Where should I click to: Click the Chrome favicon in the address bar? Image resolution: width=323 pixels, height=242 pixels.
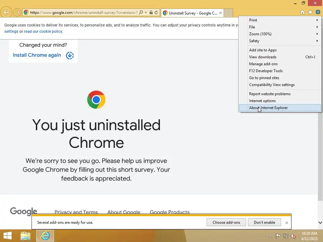coord(26,12)
